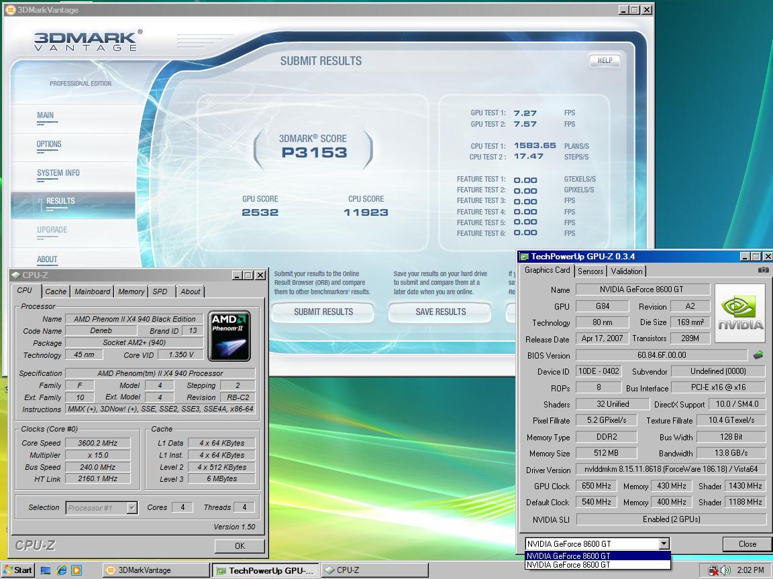Switch to the CPU-Z Memory tab
Viewport: 773px width, 579px height.
tap(131, 292)
